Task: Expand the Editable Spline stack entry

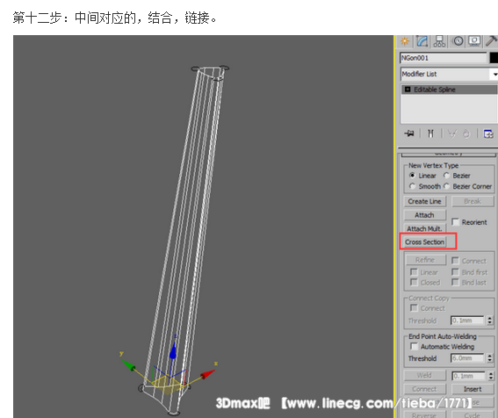Action: click(408, 90)
